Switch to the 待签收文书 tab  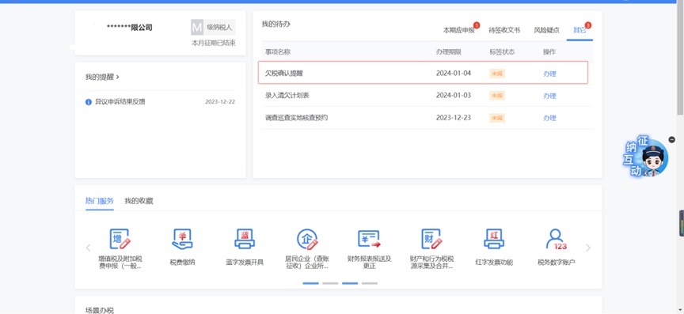[504, 30]
